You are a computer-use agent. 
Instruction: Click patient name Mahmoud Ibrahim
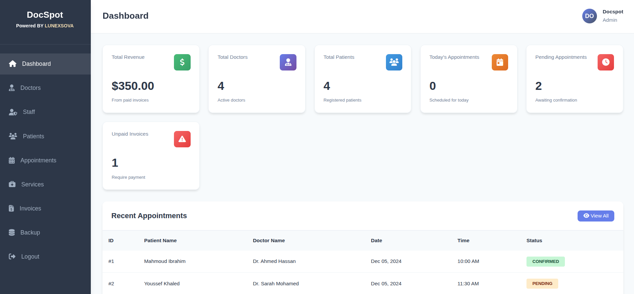click(x=165, y=261)
